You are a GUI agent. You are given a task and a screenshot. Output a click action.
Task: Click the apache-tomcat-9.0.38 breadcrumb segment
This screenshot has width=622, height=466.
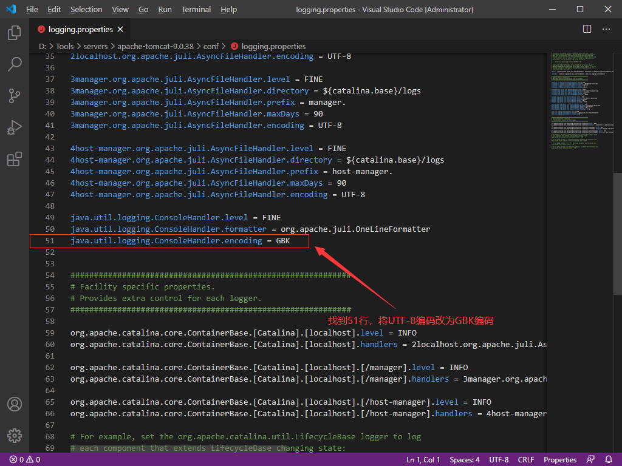pos(155,46)
